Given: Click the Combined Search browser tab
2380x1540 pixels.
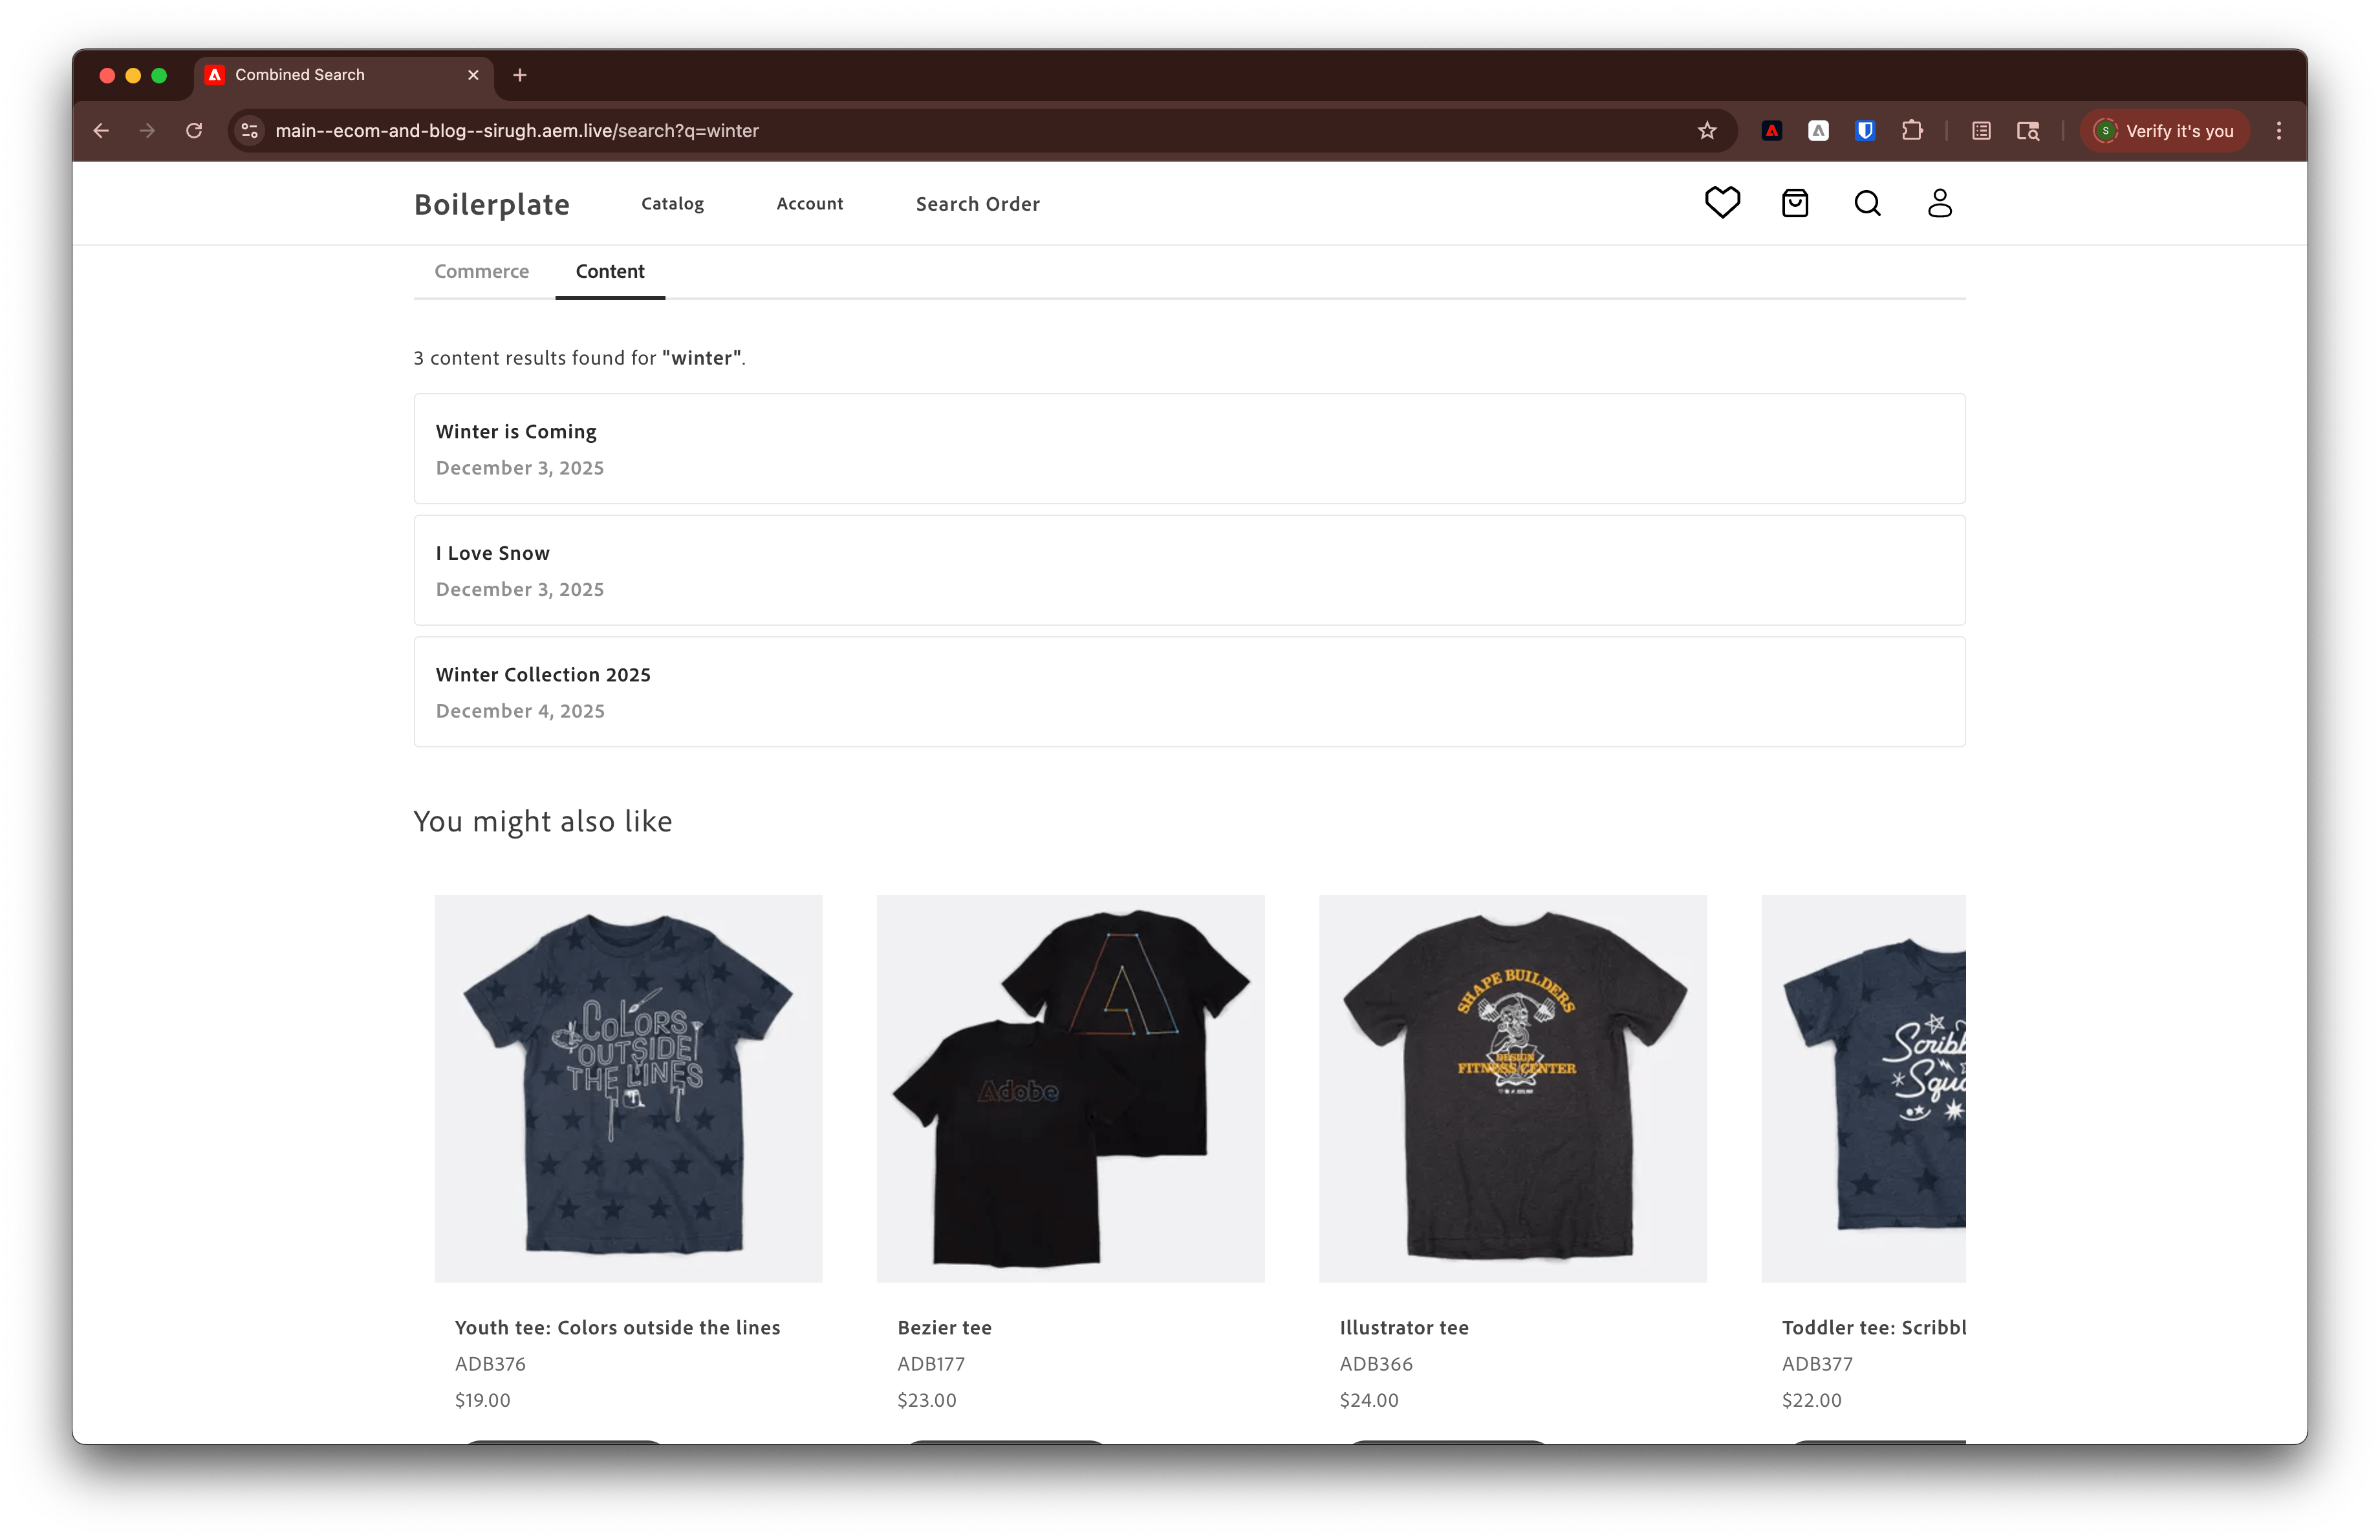Looking at the screenshot, I should click(300, 74).
